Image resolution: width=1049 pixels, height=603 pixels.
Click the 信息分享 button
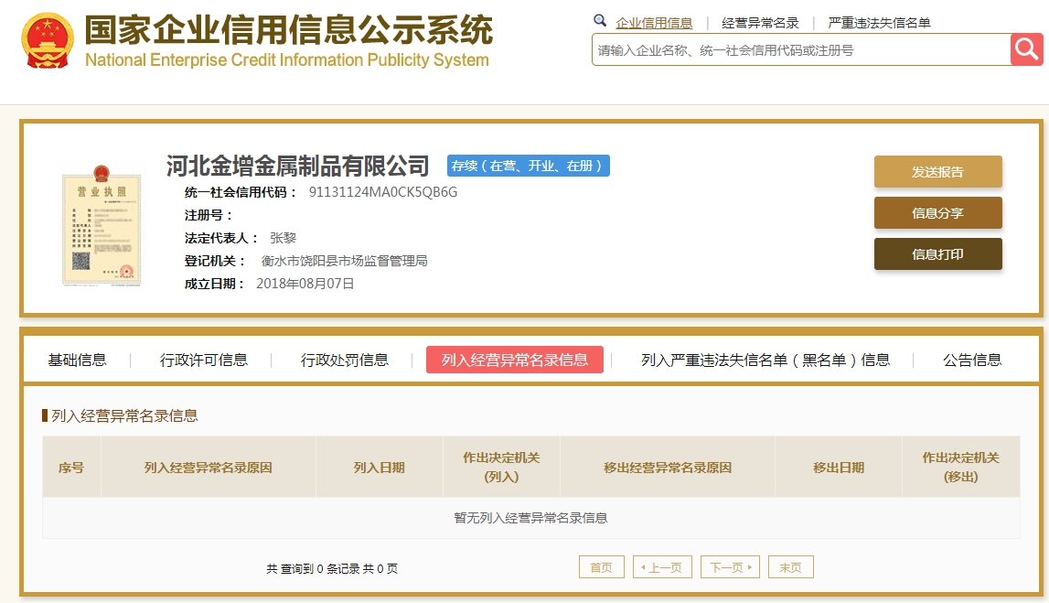pyautogui.click(x=938, y=213)
